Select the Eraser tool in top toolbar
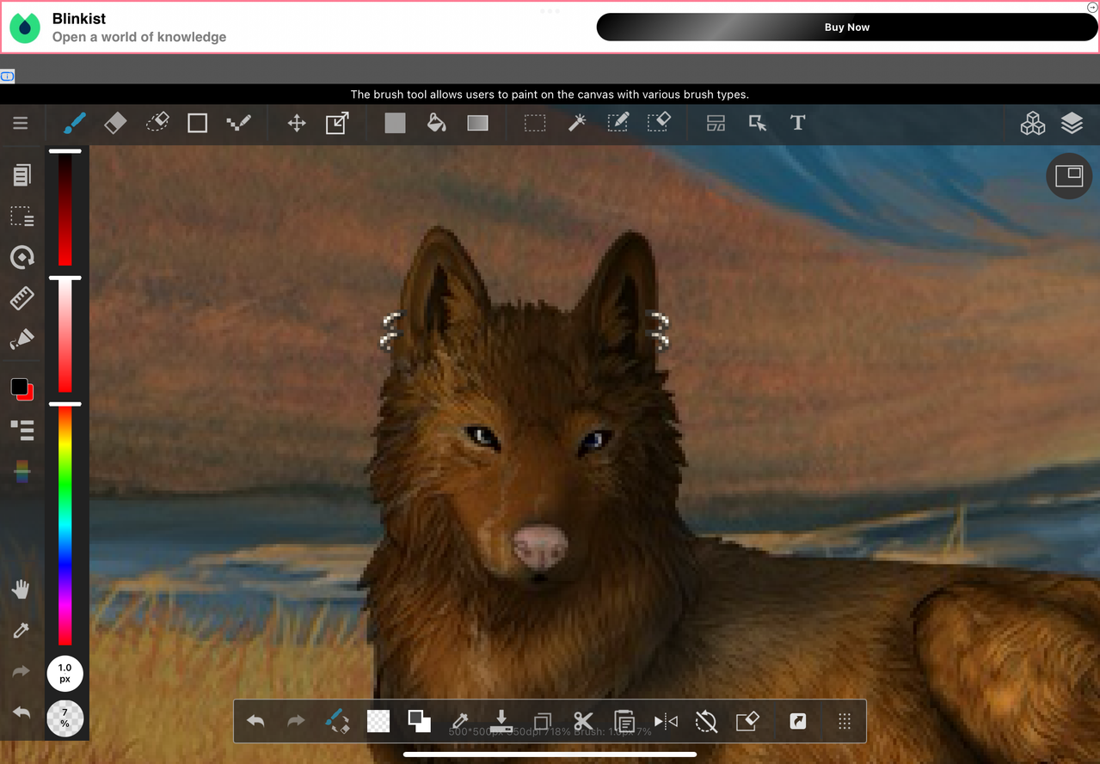The image size is (1100, 764). 115,124
